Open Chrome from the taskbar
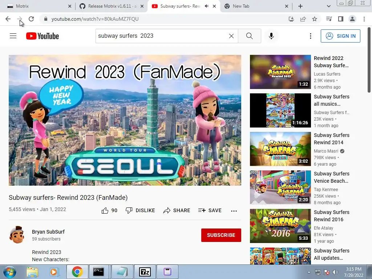The image size is (372, 279). click(x=77, y=272)
